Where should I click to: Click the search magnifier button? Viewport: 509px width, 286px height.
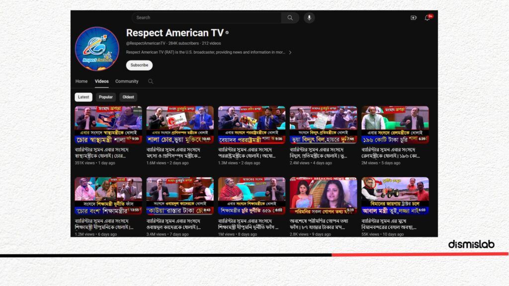pos(290,18)
